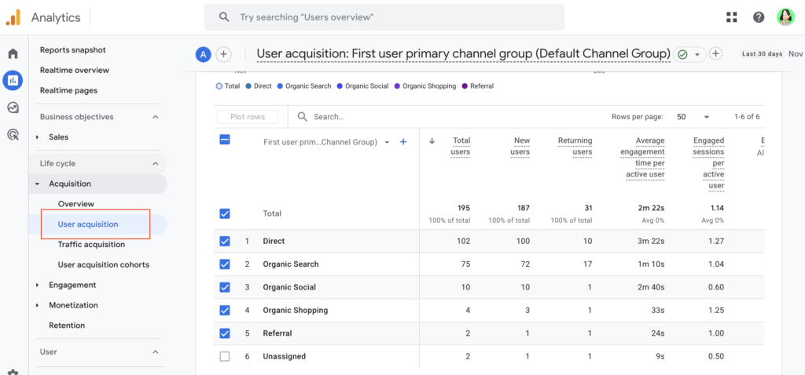
Task: Open the Help question mark icon
Action: (759, 17)
